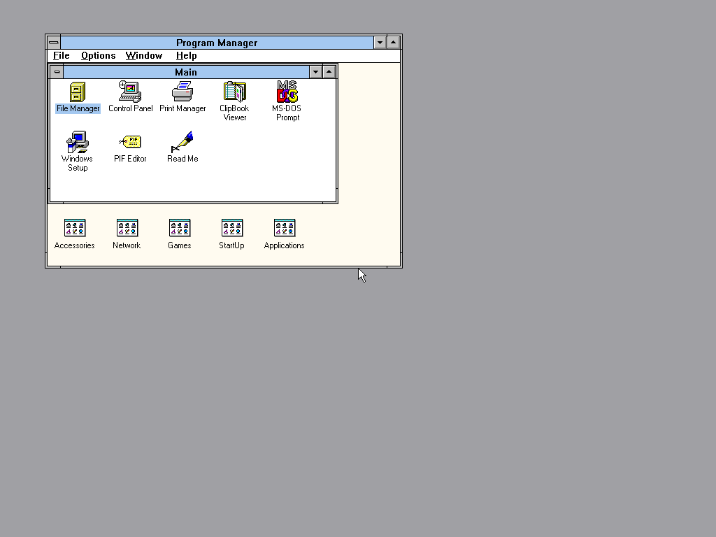The width and height of the screenshot is (716, 537).
Task: Open the Main window control menu box
Action: 57,72
